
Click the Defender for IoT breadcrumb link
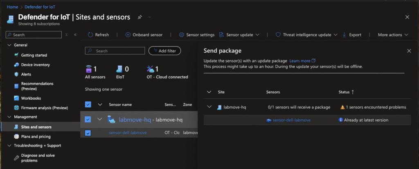coord(40,7)
